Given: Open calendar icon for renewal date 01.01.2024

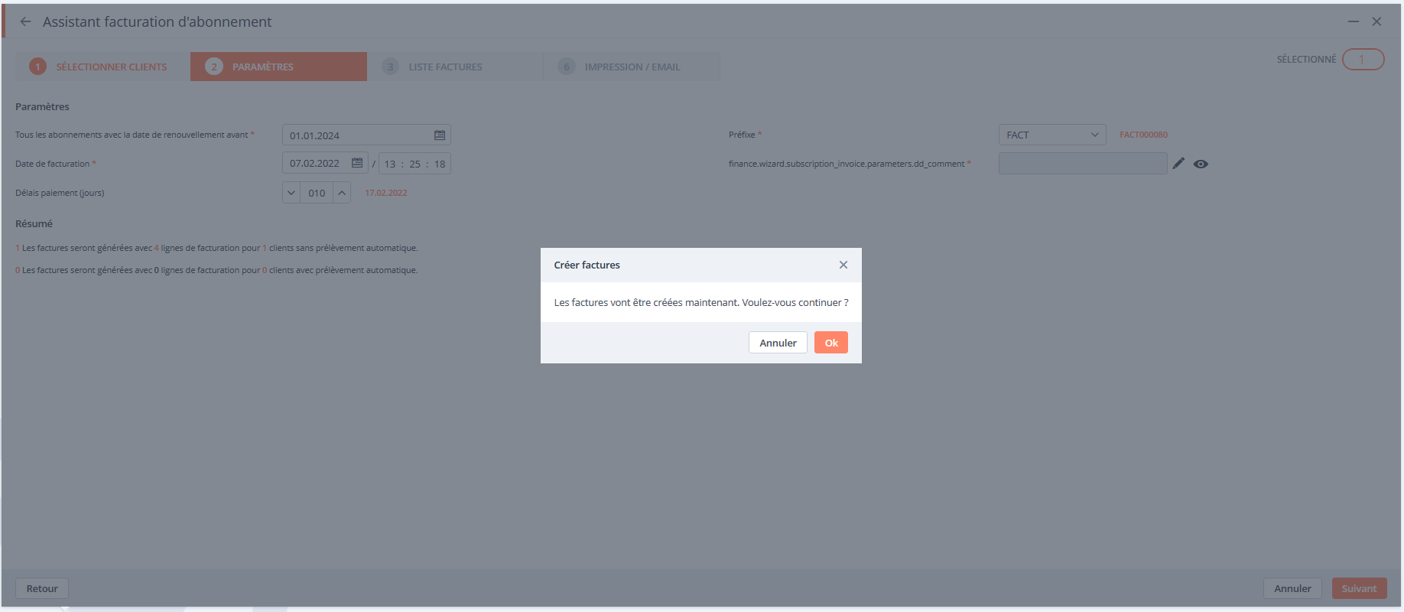Looking at the screenshot, I should pyautogui.click(x=440, y=135).
